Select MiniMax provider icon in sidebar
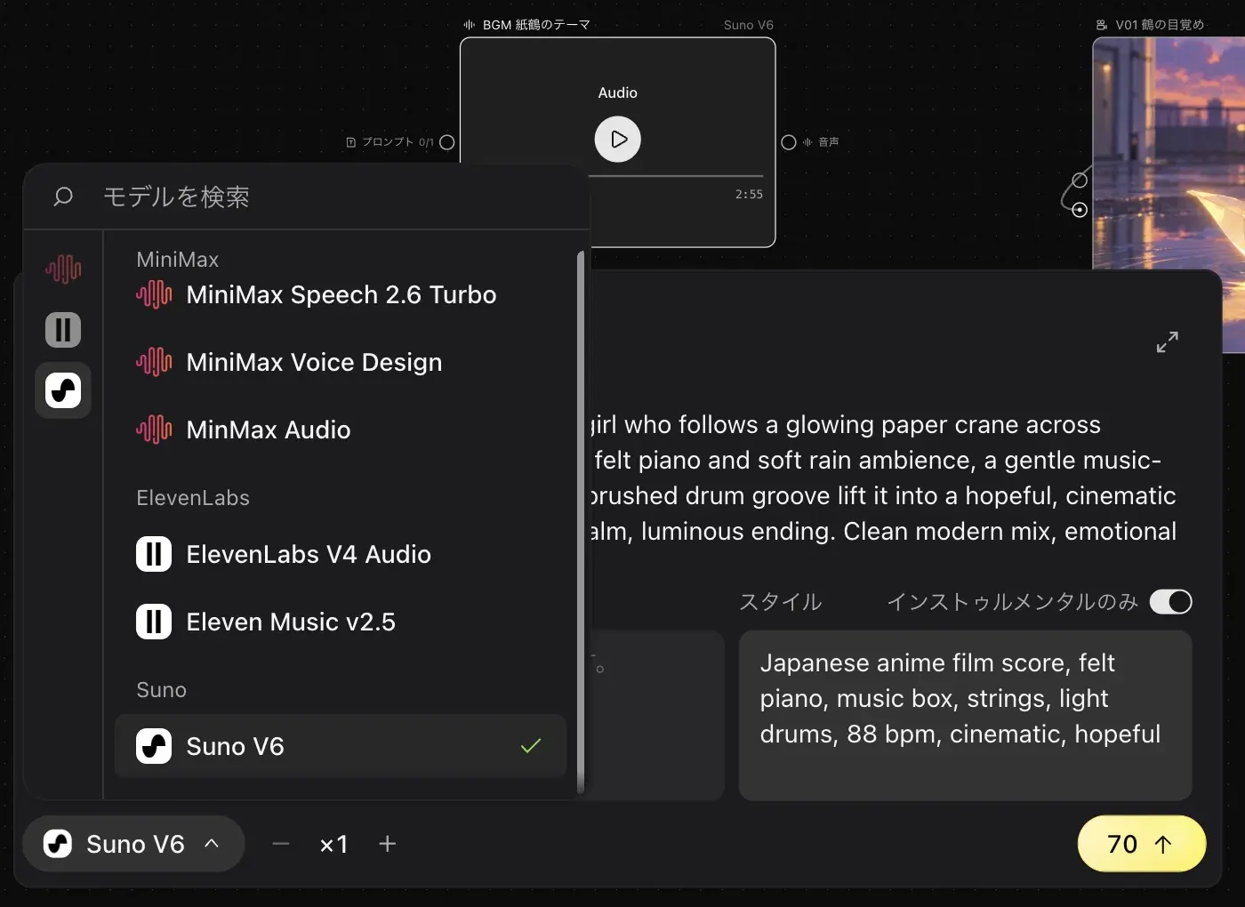This screenshot has width=1245, height=907. point(63,269)
